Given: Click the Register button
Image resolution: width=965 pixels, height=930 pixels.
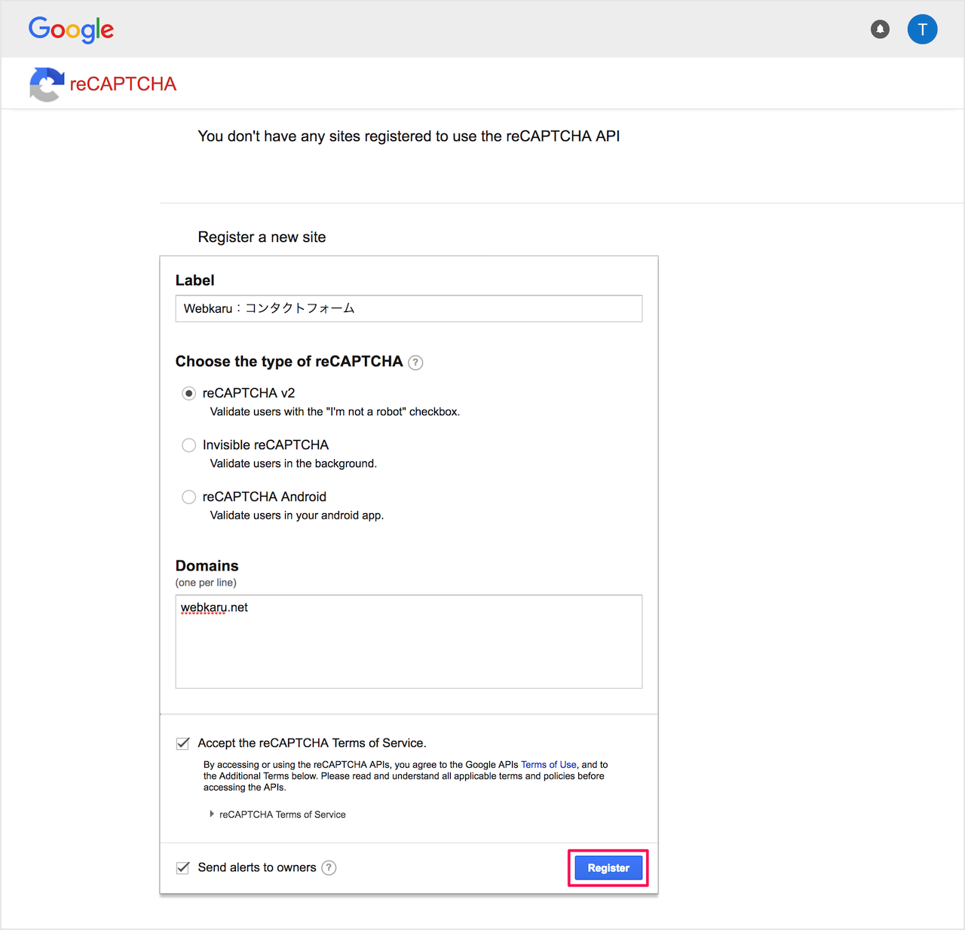Looking at the screenshot, I should tap(608, 868).
